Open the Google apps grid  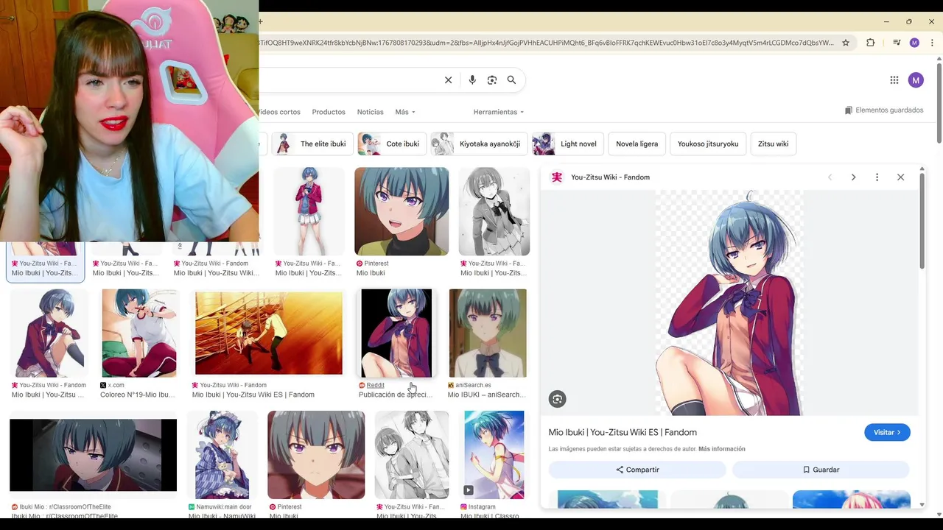click(x=894, y=80)
